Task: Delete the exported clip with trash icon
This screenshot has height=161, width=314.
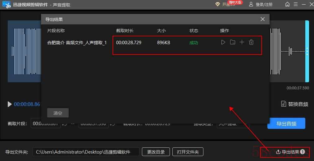Action: (251, 42)
